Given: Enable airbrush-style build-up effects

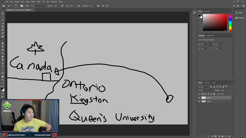Looking at the screenshot, I should (78, 6).
